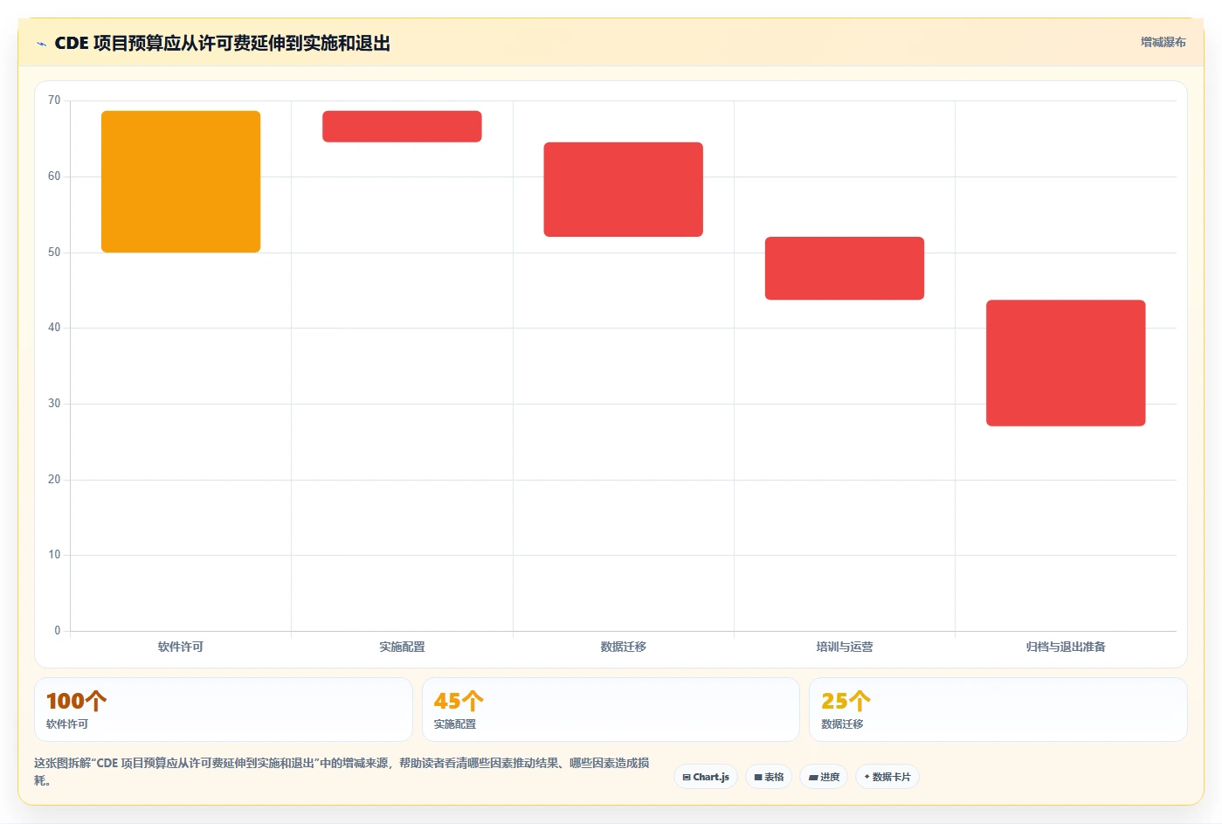Screen dimensions: 1222x824
Task: Click the y-axis value 70
Action: coord(54,100)
